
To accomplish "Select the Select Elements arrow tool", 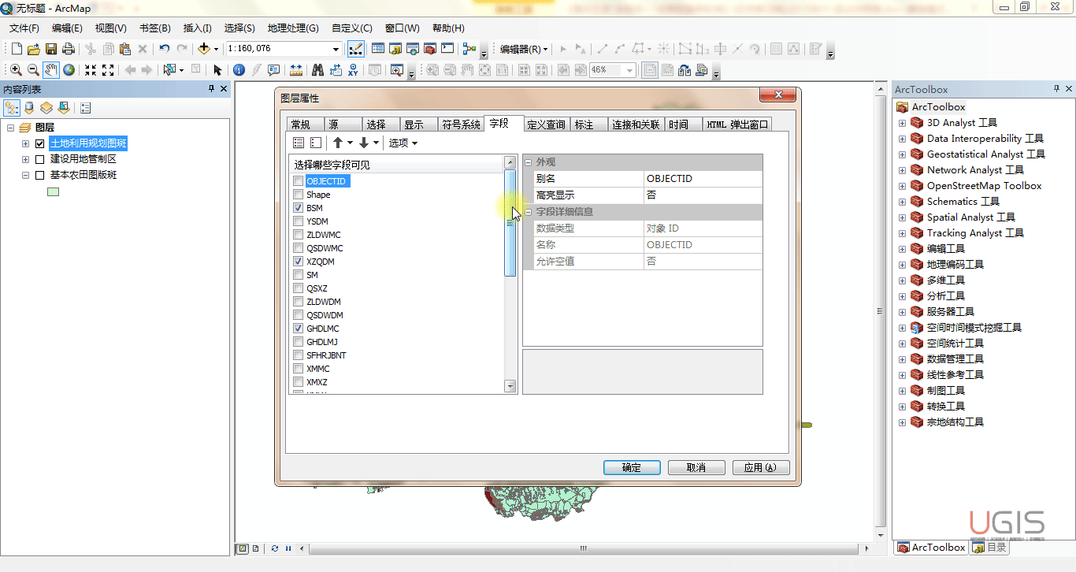I will [x=217, y=70].
